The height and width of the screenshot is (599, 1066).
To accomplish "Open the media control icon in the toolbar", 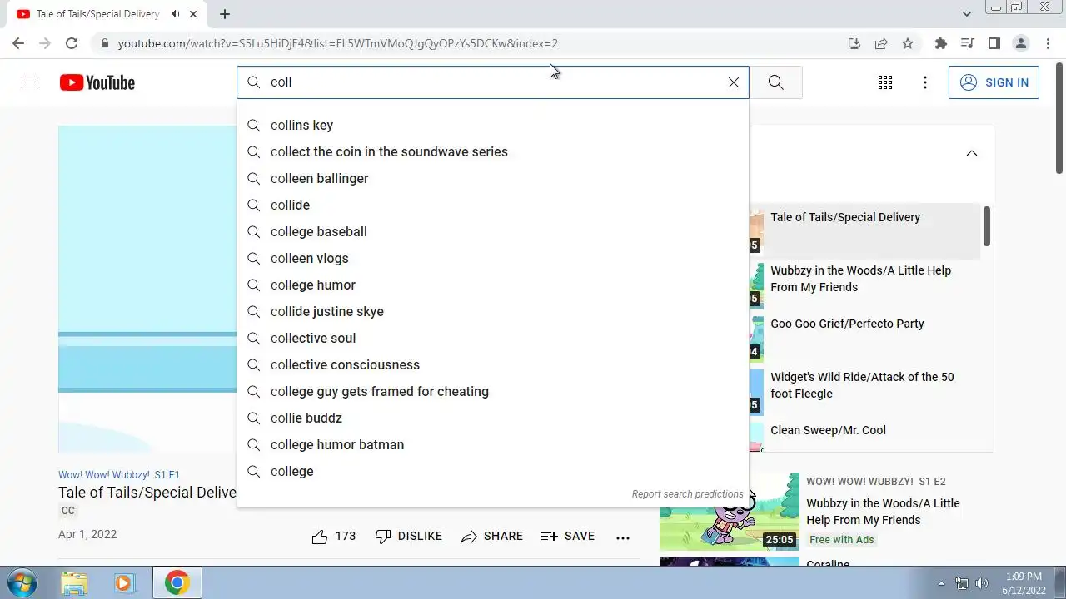I will pos(967,43).
